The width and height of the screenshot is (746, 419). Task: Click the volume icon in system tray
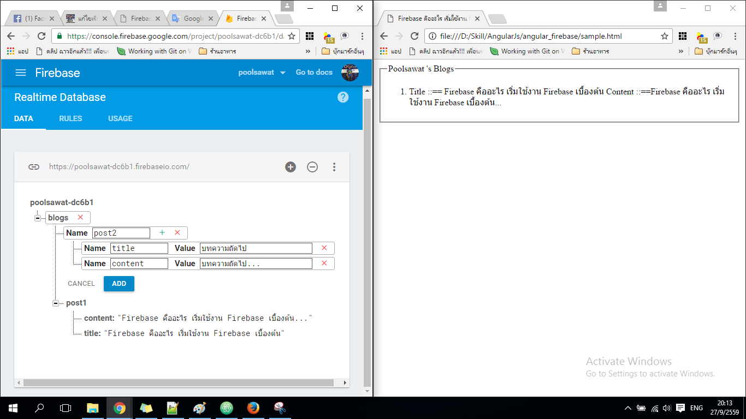(667, 408)
